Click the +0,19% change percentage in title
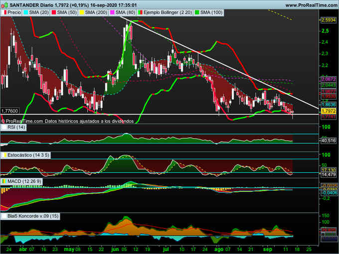This screenshot has width=339, height=254. pyautogui.click(x=79, y=5)
